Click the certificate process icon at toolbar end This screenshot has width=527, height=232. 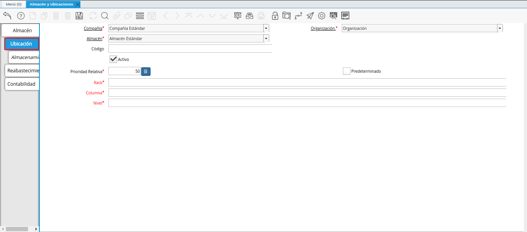tap(345, 16)
